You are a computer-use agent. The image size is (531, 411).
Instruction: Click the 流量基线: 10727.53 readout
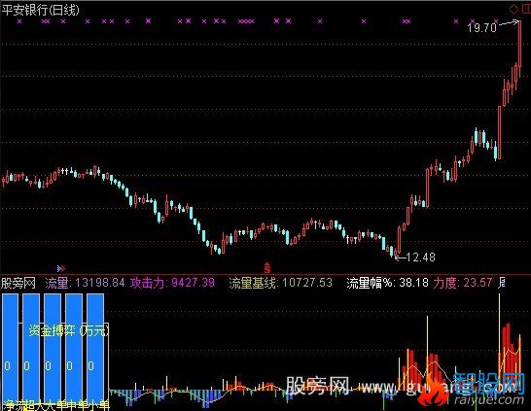point(280,283)
